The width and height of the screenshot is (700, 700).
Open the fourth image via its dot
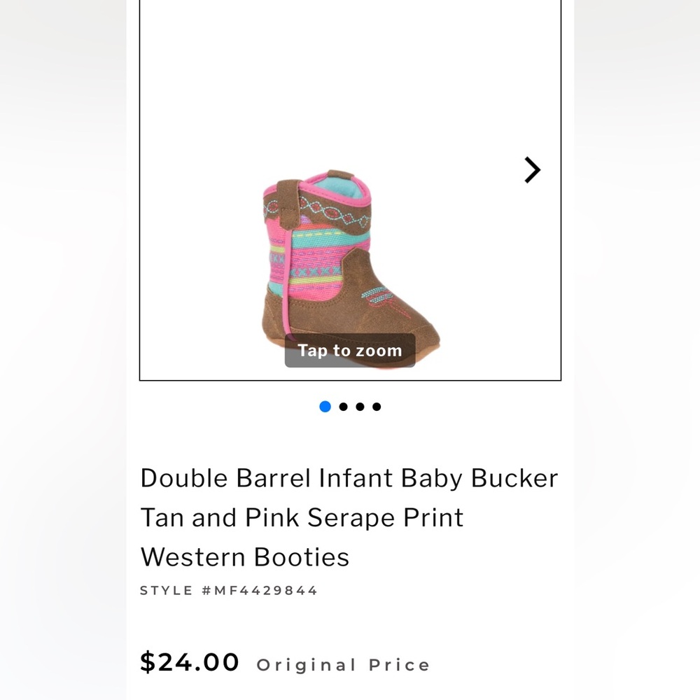376,406
